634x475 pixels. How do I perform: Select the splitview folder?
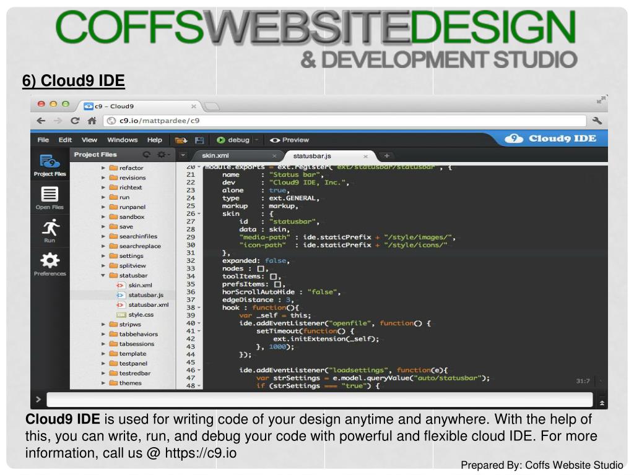(128, 266)
